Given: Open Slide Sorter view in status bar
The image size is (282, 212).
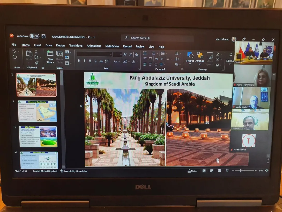Looking at the screenshot, I should click(x=212, y=171).
